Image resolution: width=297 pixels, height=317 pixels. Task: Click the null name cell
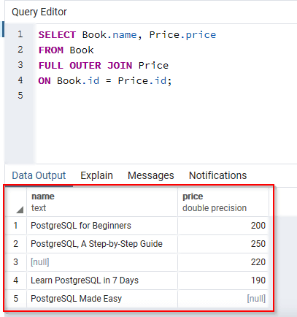coord(102,262)
